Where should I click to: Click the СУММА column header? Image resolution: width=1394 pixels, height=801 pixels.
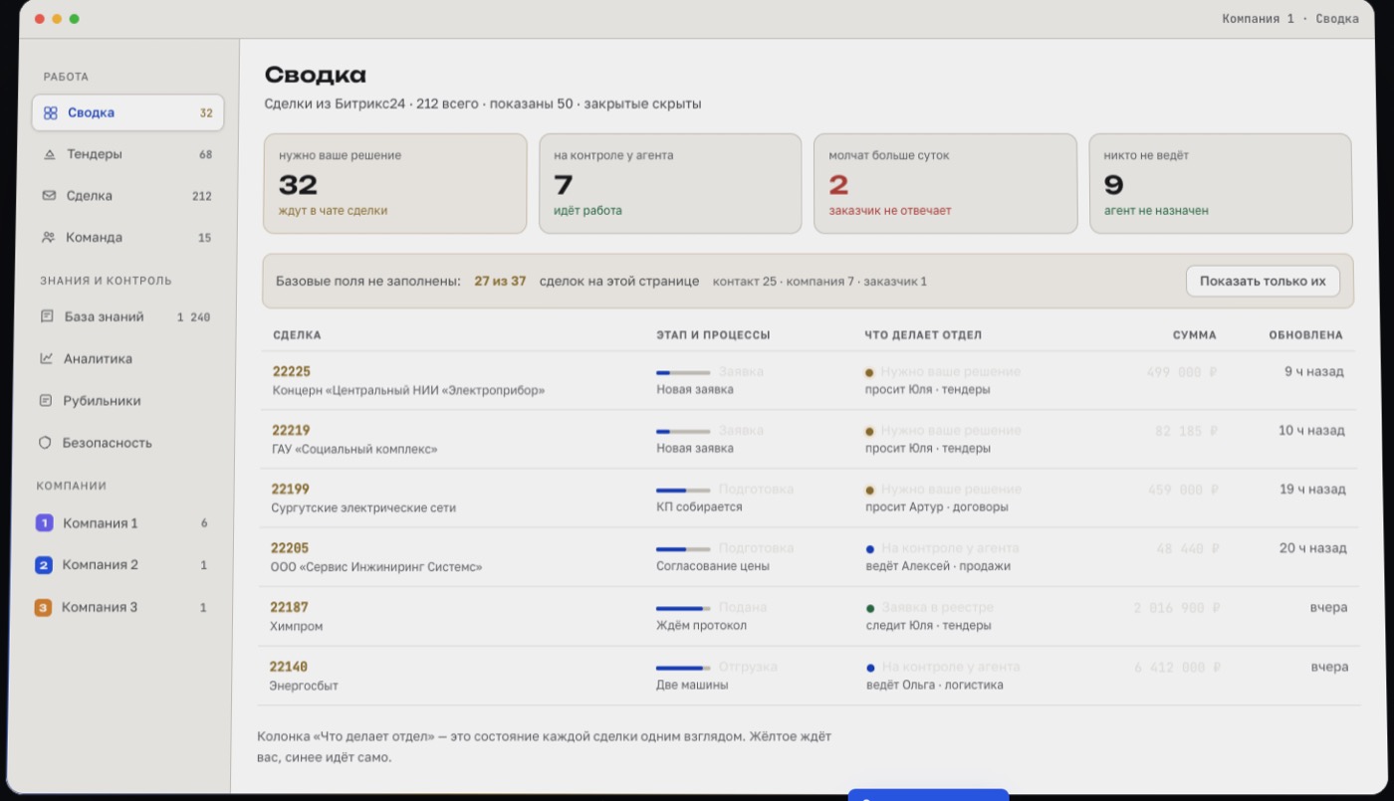point(1195,335)
